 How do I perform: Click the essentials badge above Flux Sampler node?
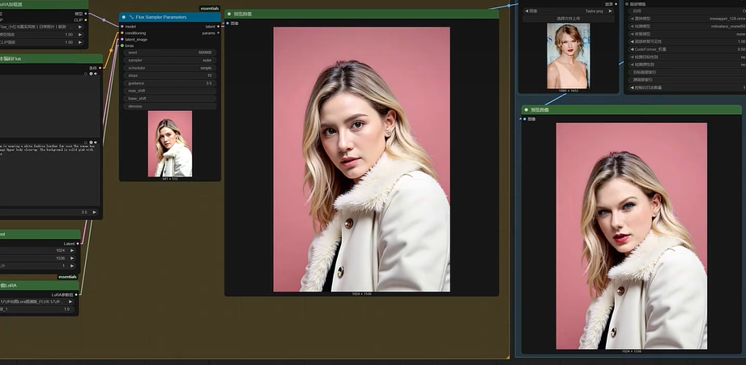(210, 9)
